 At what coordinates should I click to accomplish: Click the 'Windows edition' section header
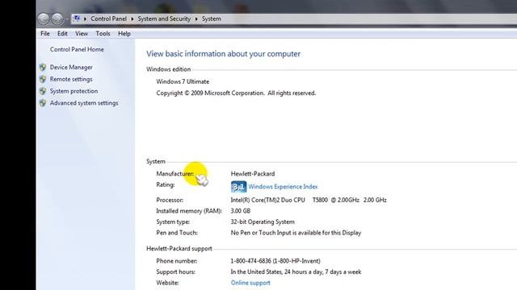tap(169, 69)
